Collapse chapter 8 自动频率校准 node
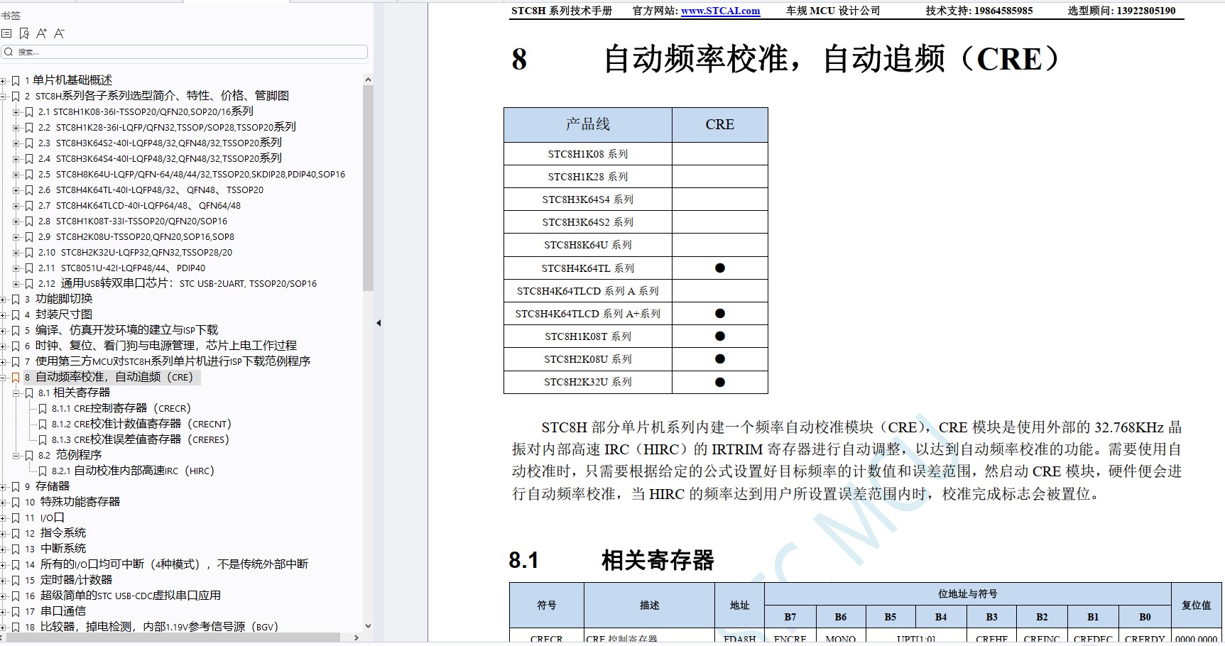1225x646 pixels. [x=4, y=378]
